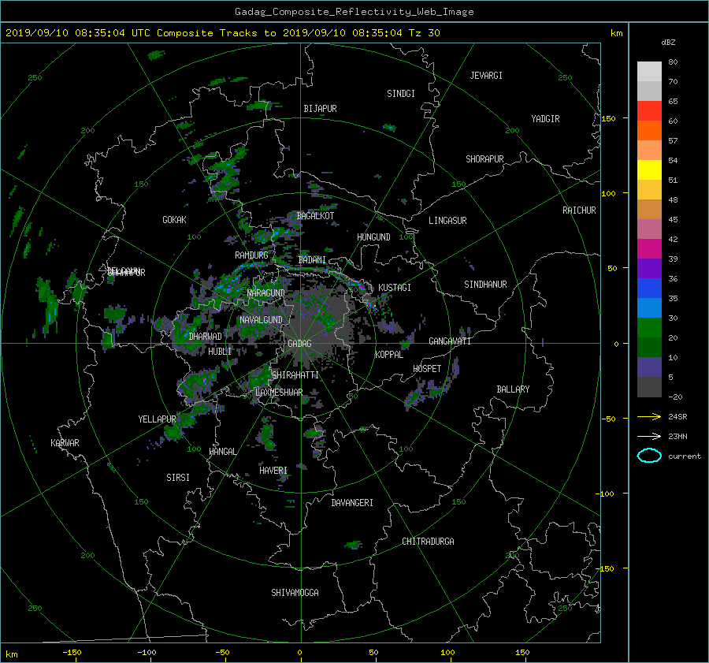Click the CHITRADURGA label
This screenshot has height=663, width=709.
click(x=428, y=542)
